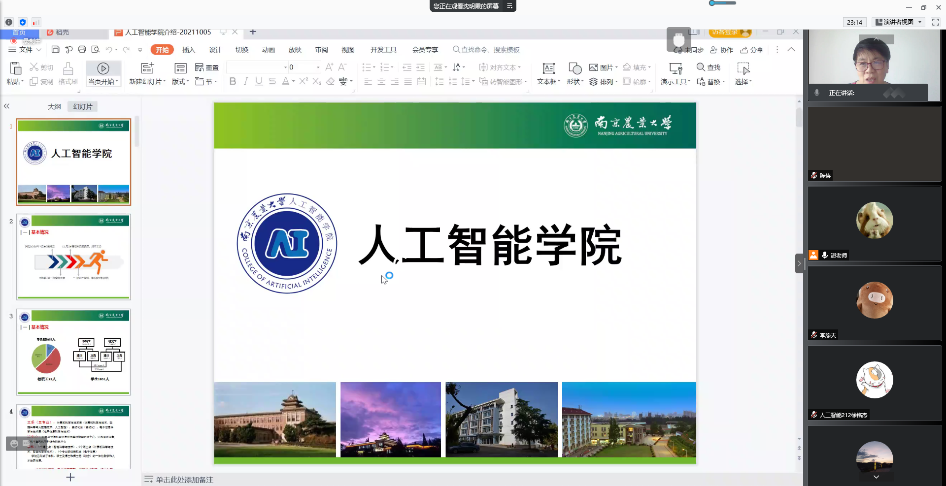Select slide 2 thumbnail in panel

tap(73, 257)
